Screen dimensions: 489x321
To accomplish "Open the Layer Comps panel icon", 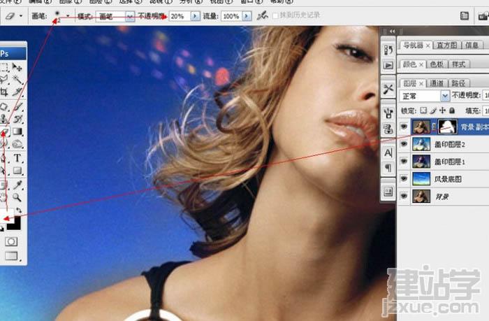I will click(388, 192).
